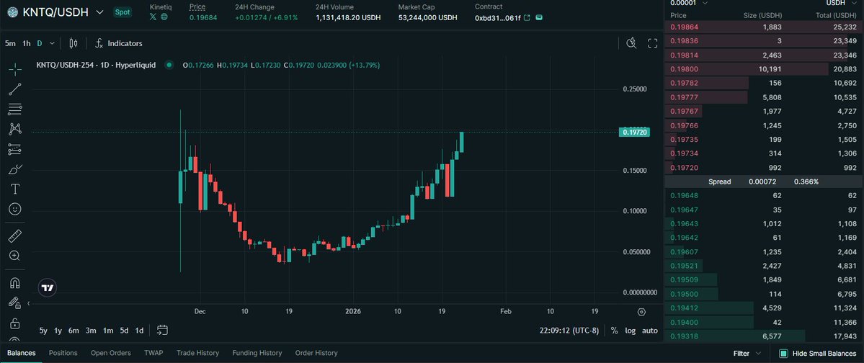Set chart range to 1m
Image resolution: width=864 pixels, height=363 pixels.
pyautogui.click(x=108, y=331)
